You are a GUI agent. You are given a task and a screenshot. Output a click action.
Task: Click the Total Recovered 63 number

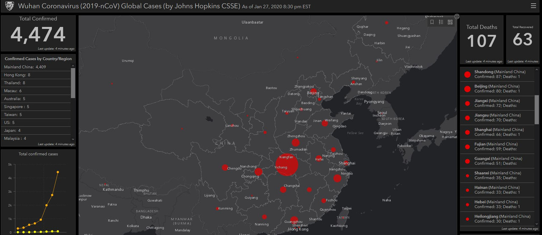coord(523,39)
